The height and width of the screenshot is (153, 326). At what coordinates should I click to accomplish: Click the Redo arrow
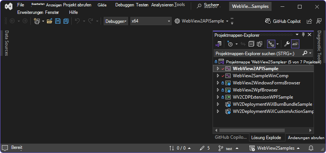point(91,21)
